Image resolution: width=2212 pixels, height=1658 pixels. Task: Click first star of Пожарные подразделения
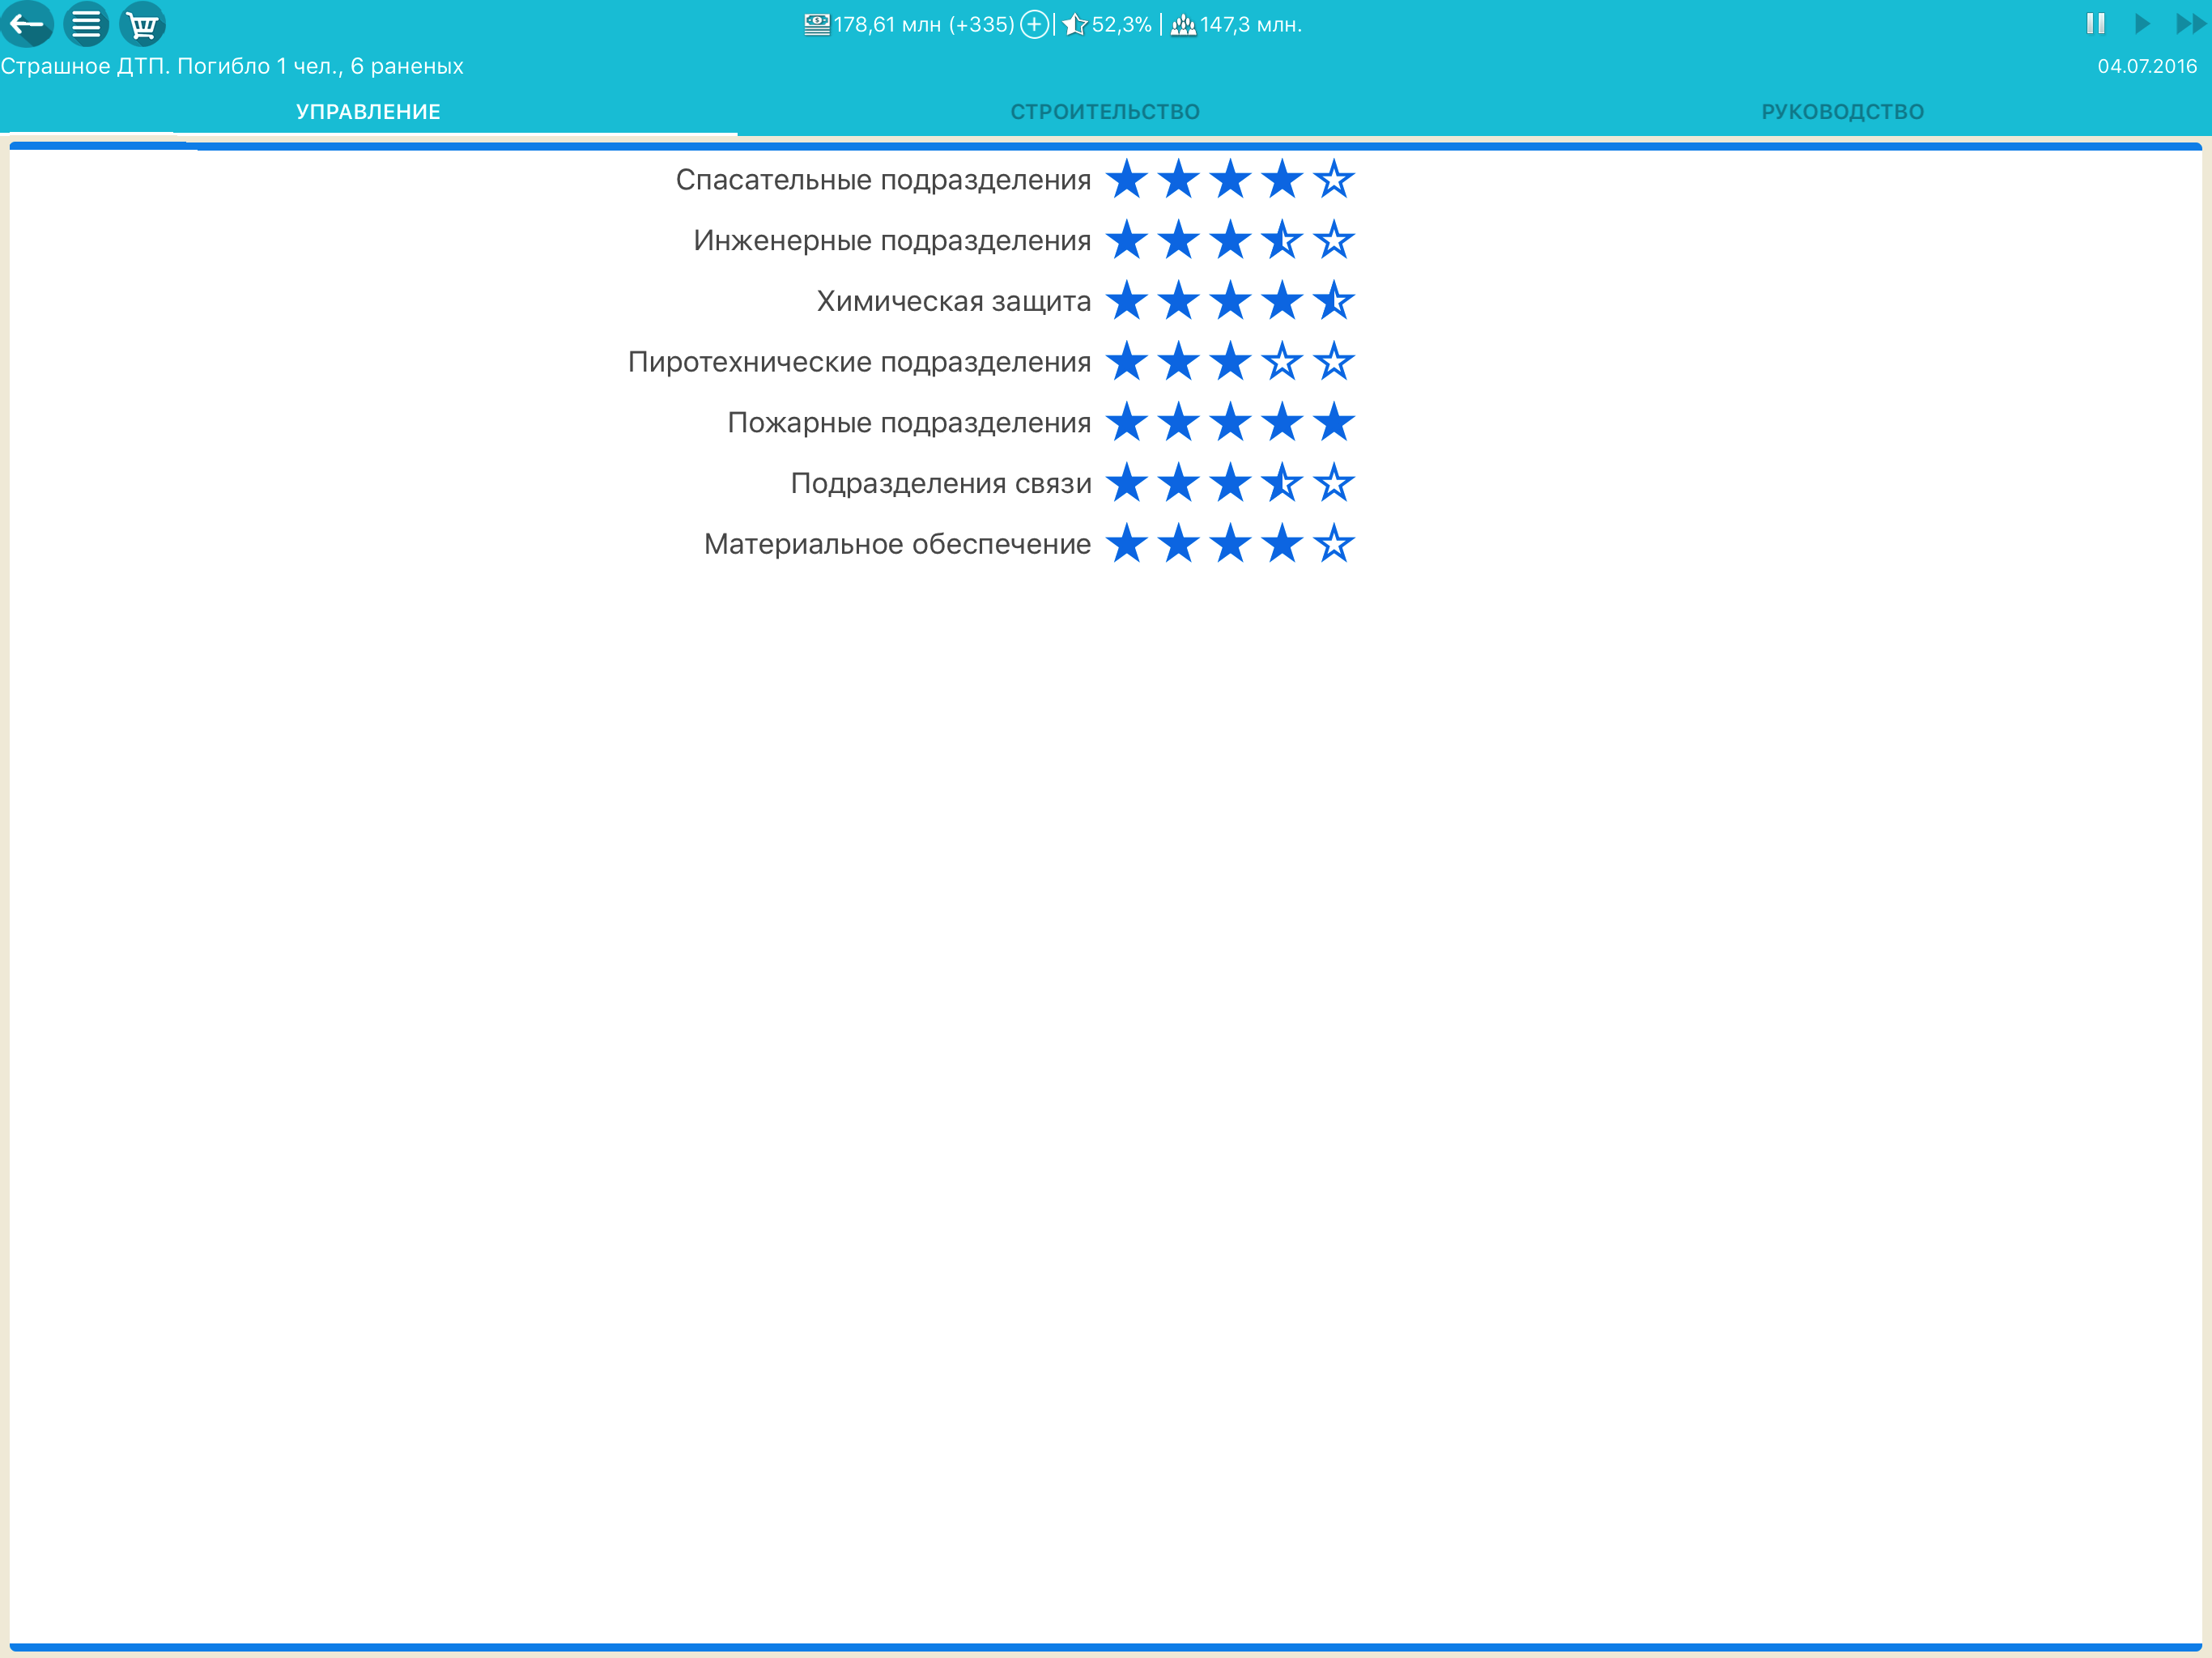click(1127, 423)
